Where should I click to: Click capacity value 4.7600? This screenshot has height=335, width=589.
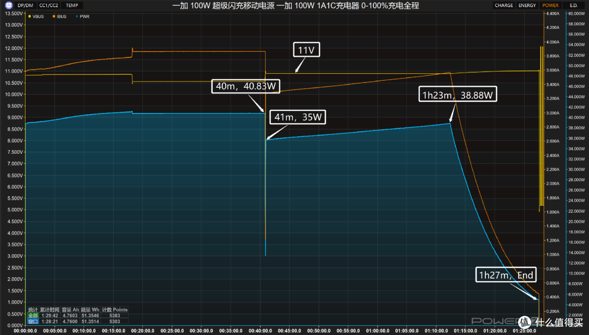click(70, 321)
